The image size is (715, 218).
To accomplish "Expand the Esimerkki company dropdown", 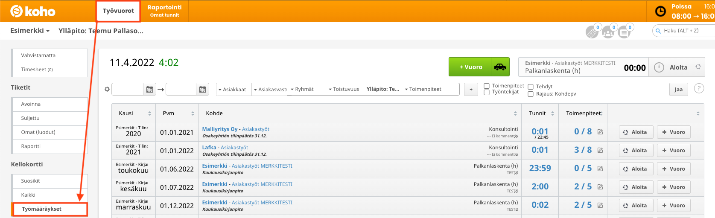I will [30, 31].
